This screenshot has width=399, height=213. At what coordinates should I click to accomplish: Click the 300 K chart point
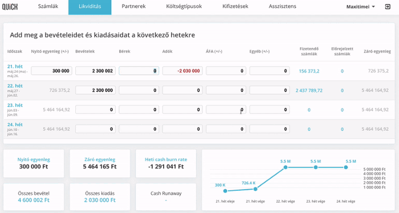[x=225, y=191]
